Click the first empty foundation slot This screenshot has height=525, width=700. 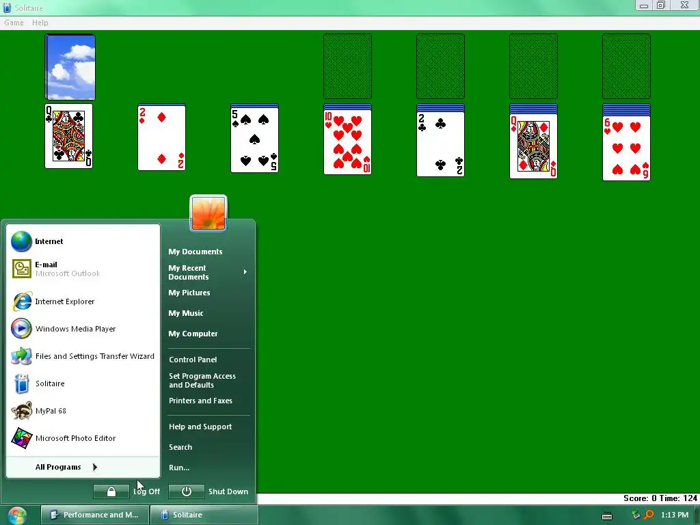point(347,66)
